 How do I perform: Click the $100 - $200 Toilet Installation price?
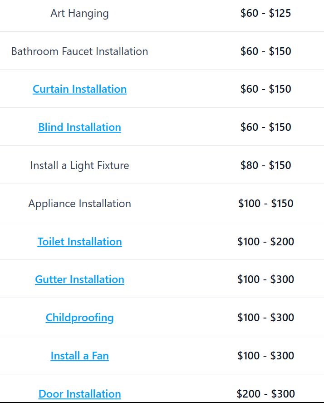tap(266, 242)
